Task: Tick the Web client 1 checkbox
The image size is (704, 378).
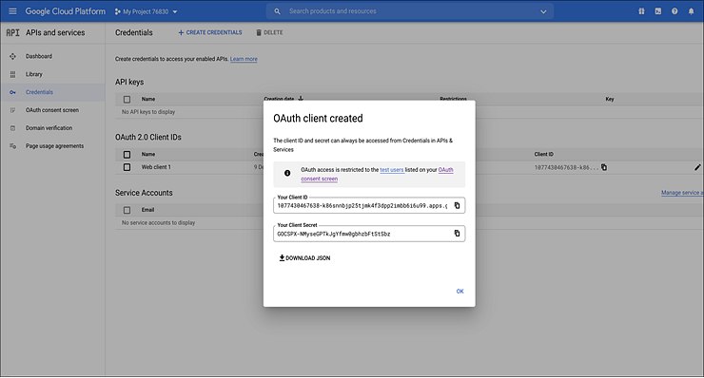Action: pyautogui.click(x=127, y=167)
